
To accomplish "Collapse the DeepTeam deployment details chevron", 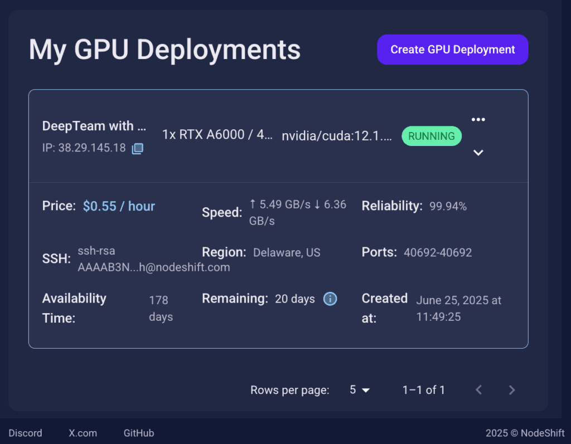I will tap(478, 153).
